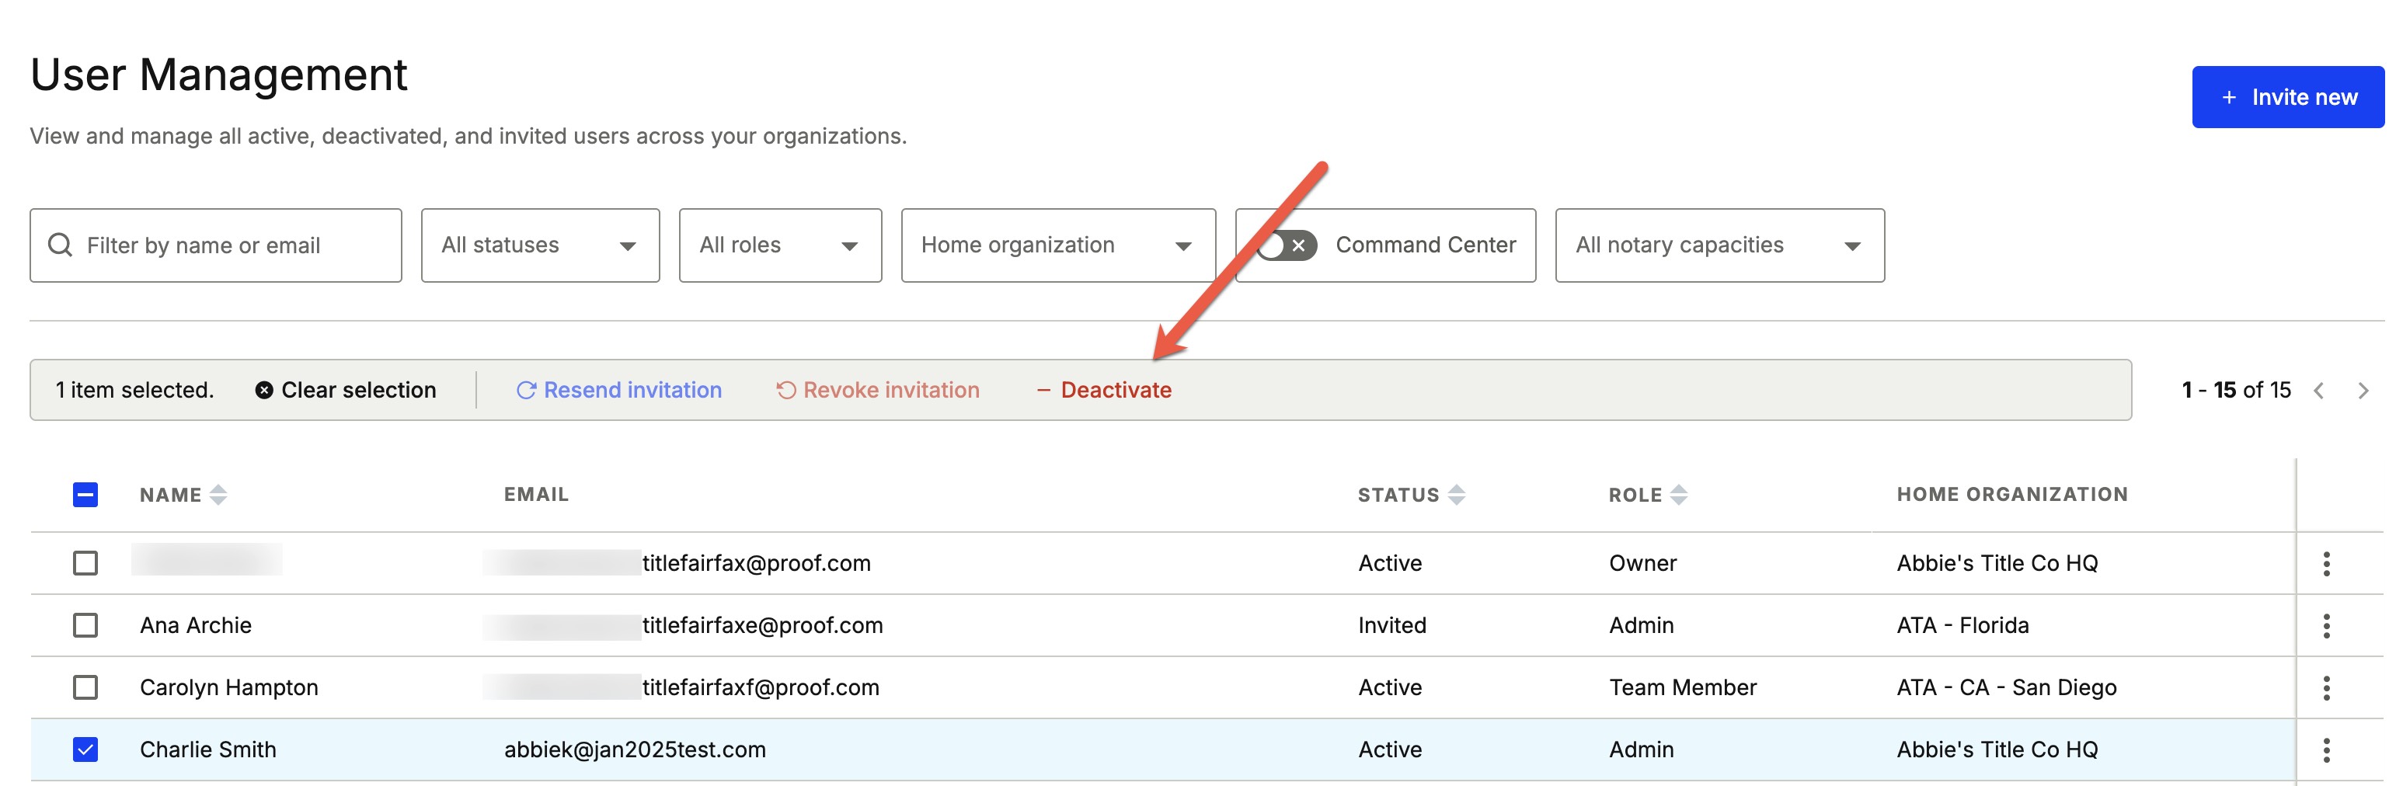Click Revoke invitation
The width and height of the screenshot is (2396, 786).
tap(878, 390)
